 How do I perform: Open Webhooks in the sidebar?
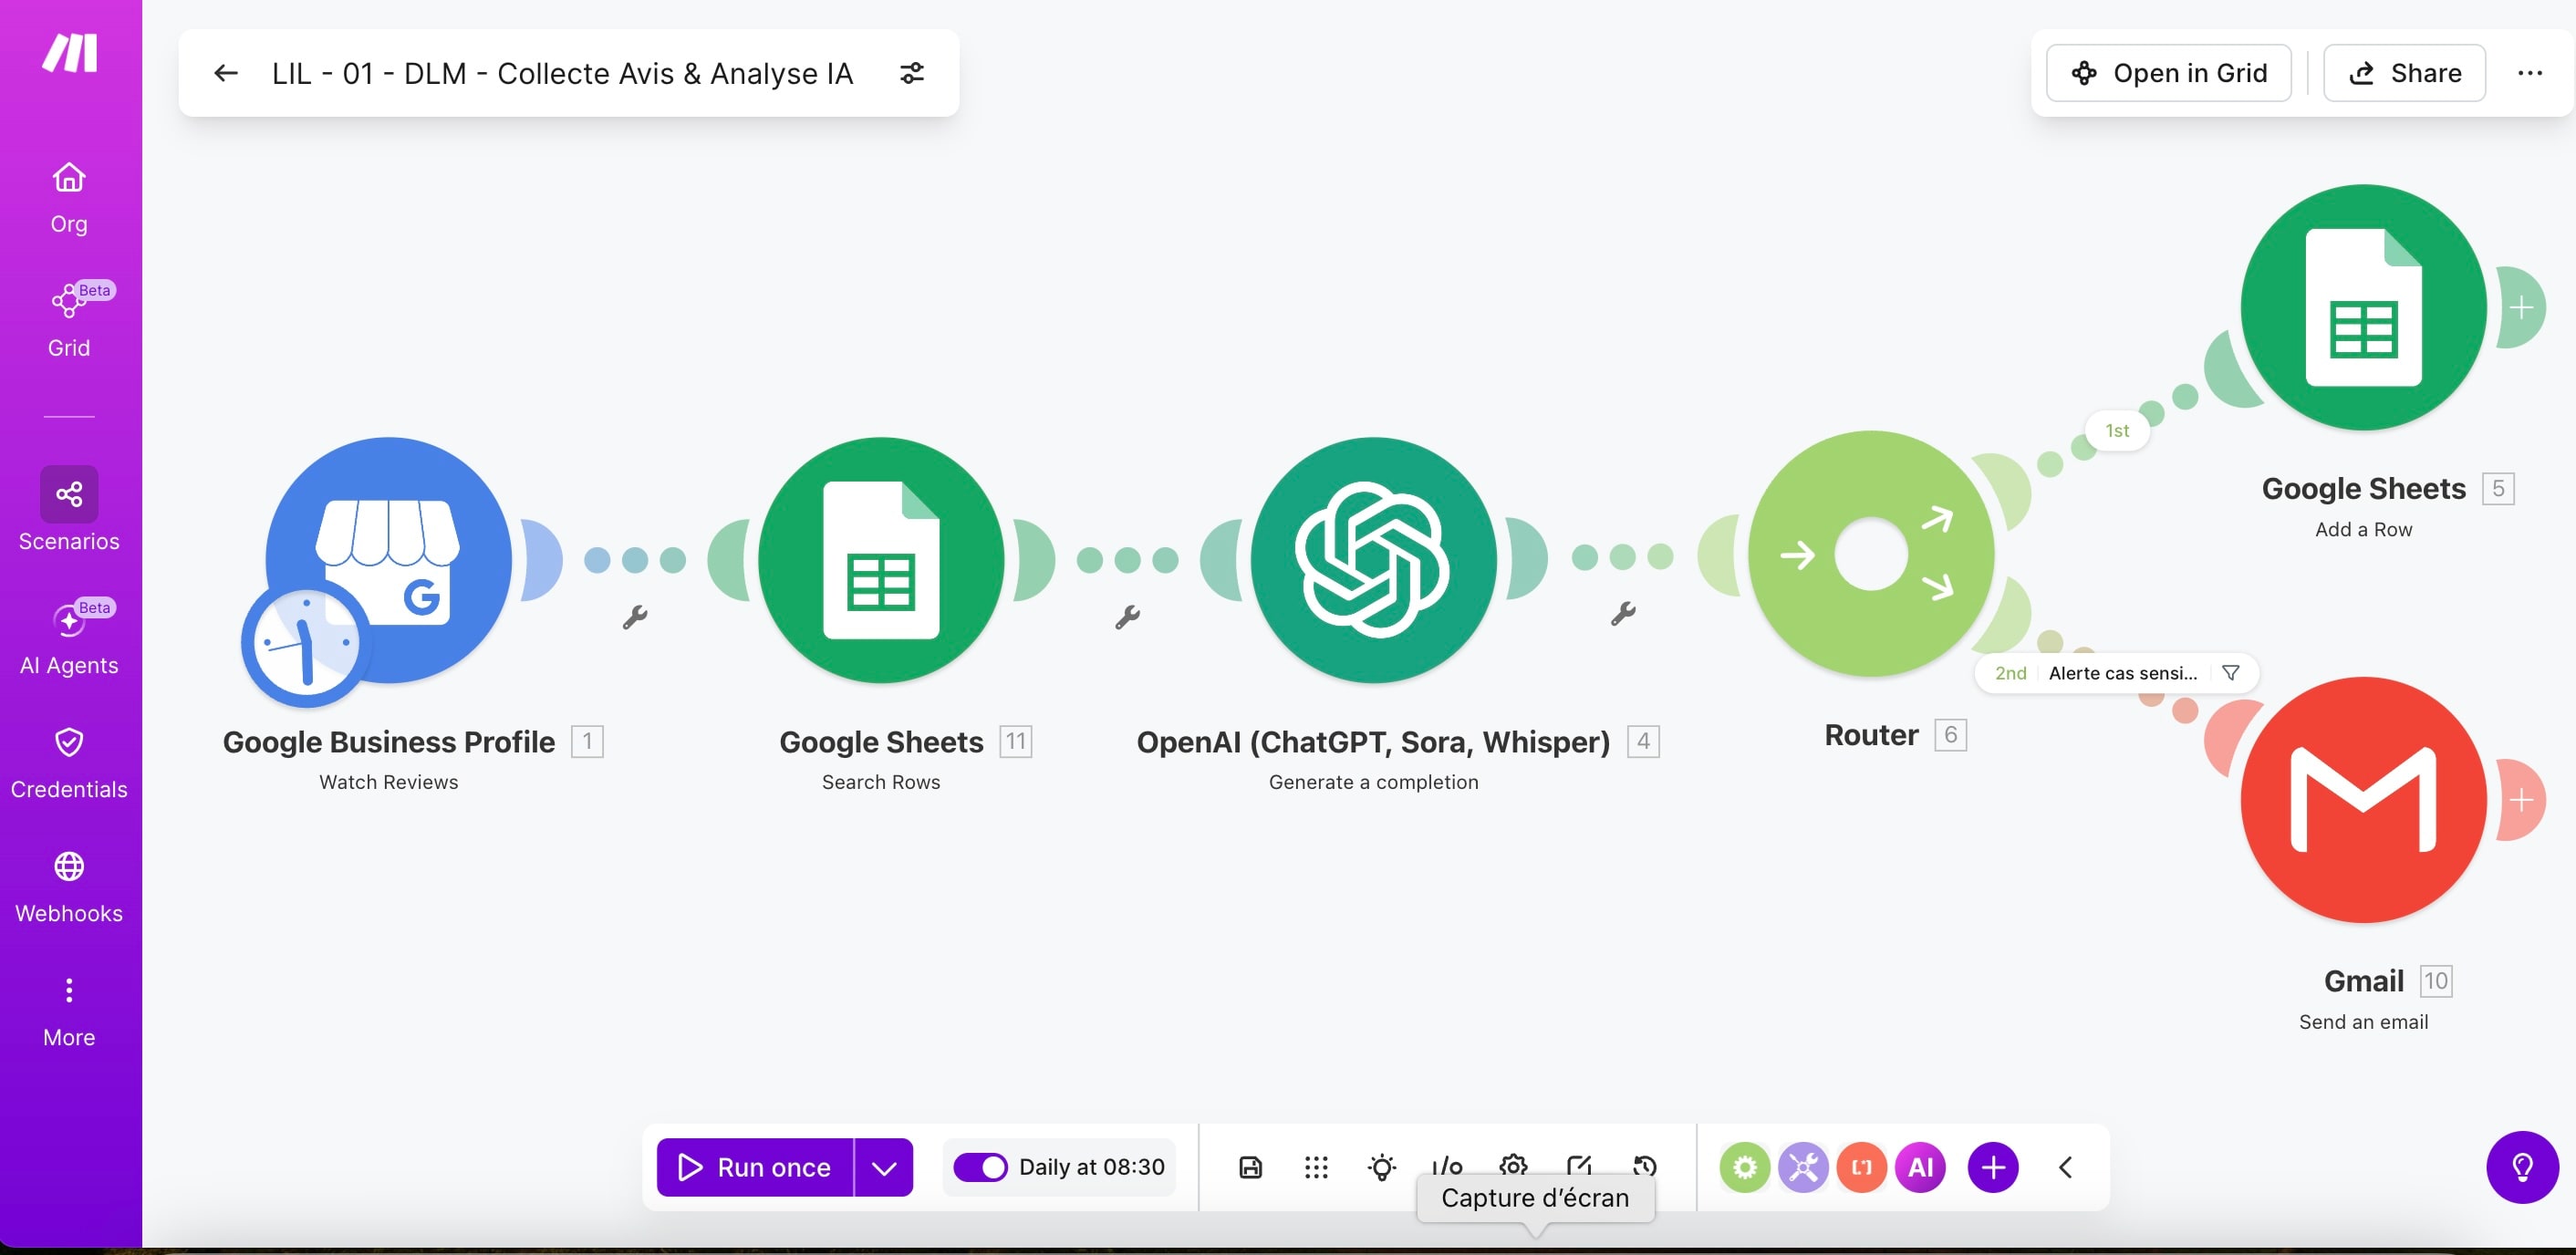pyautogui.click(x=69, y=888)
